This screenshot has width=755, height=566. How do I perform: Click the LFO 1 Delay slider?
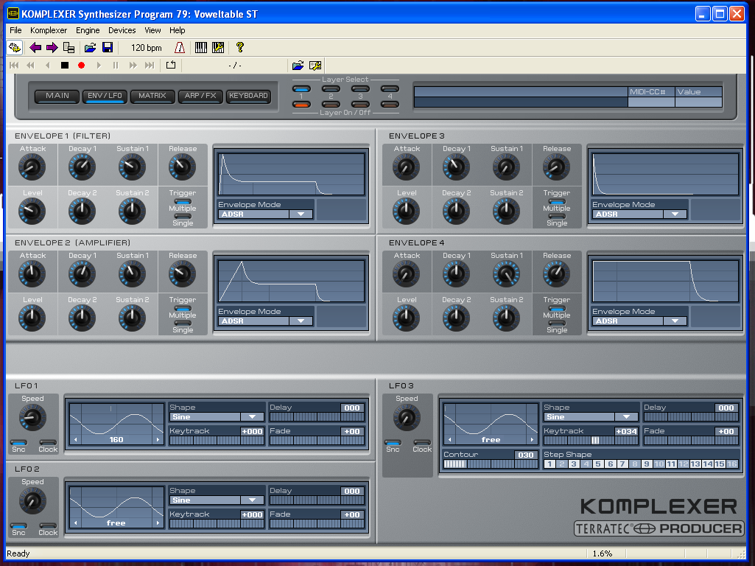[x=317, y=416]
